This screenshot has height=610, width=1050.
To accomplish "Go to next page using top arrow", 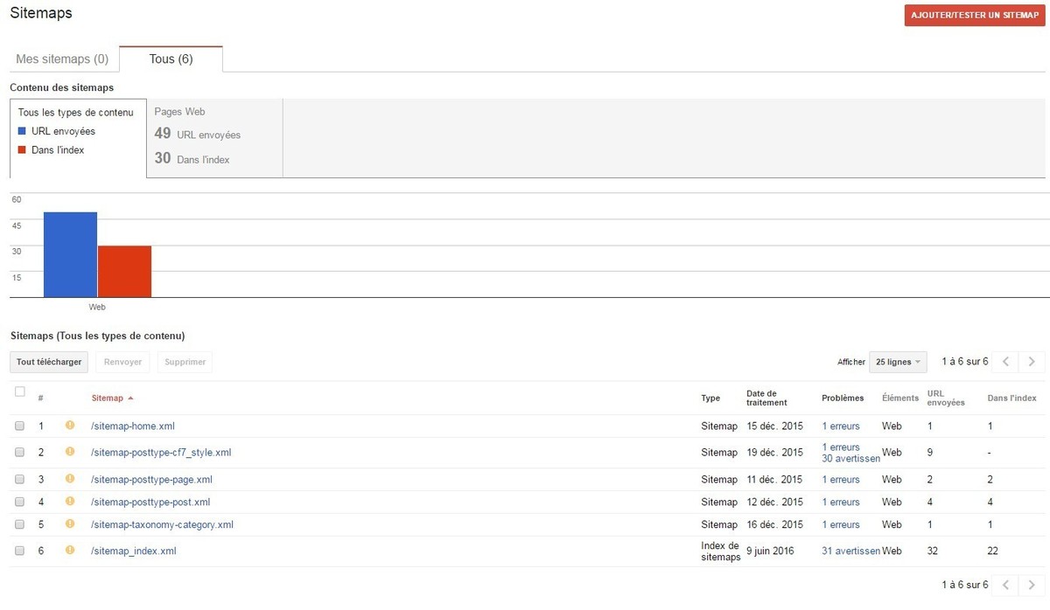I will [1032, 362].
